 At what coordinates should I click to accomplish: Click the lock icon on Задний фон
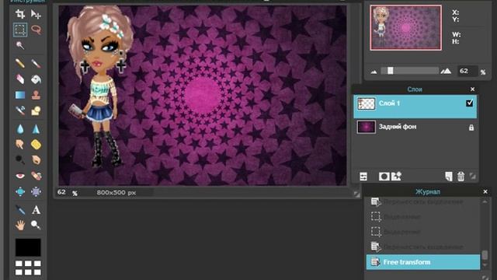471,128
